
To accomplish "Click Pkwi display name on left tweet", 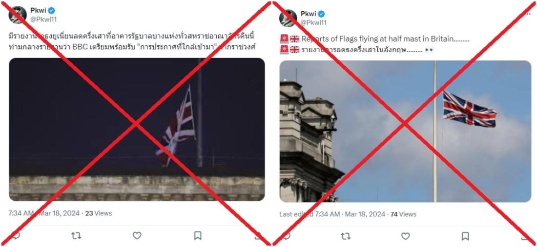I will click(x=39, y=11).
